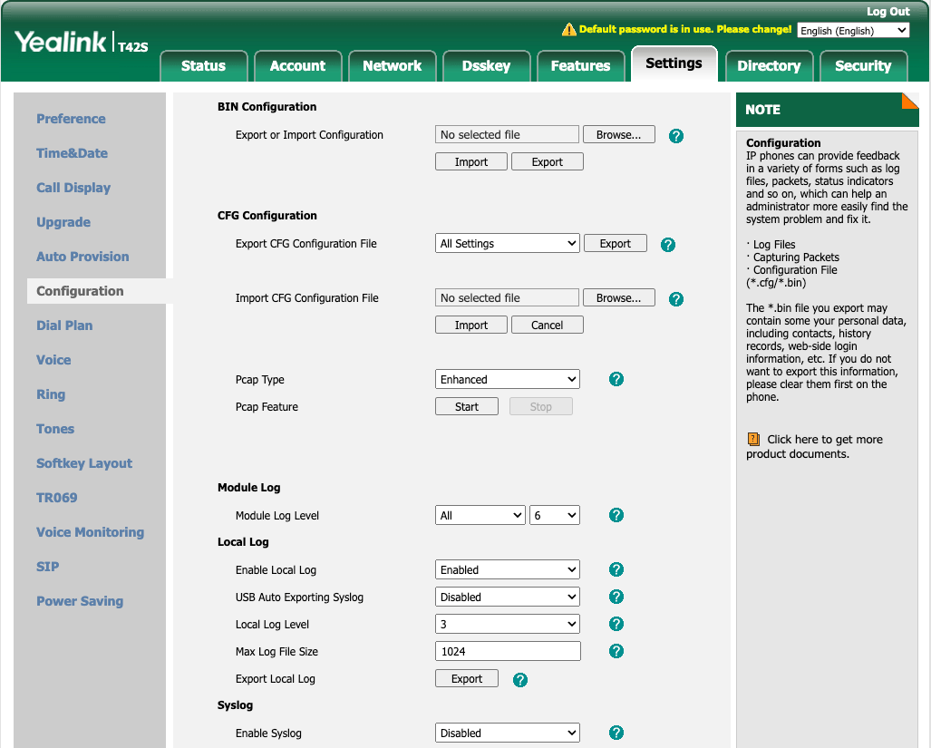Start the Pcap Feature capture

pyautogui.click(x=467, y=407)
